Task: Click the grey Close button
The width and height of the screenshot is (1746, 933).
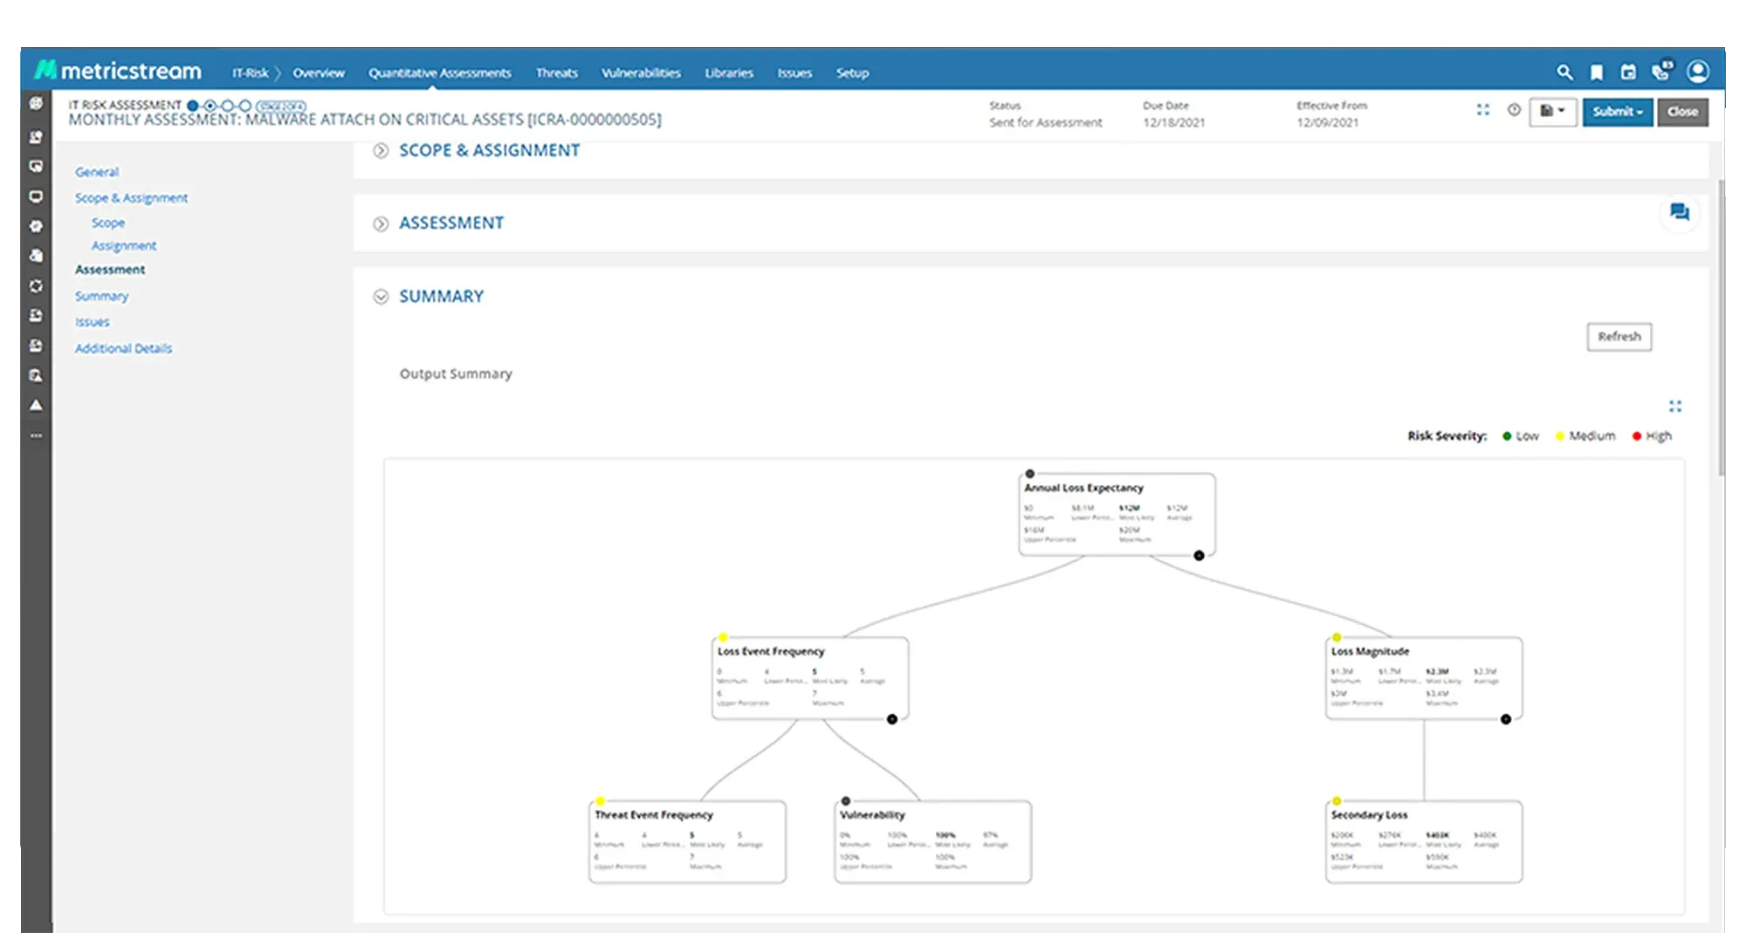Action: [x=1682, y=112]
